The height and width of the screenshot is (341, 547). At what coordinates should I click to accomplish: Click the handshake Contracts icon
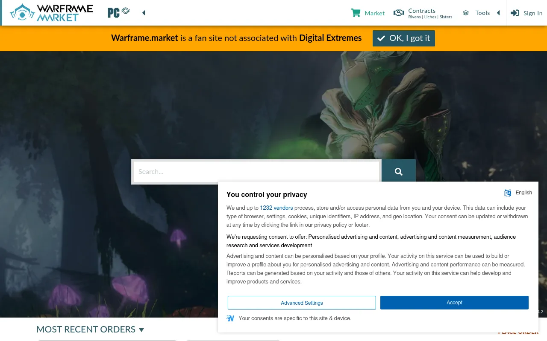399,13
